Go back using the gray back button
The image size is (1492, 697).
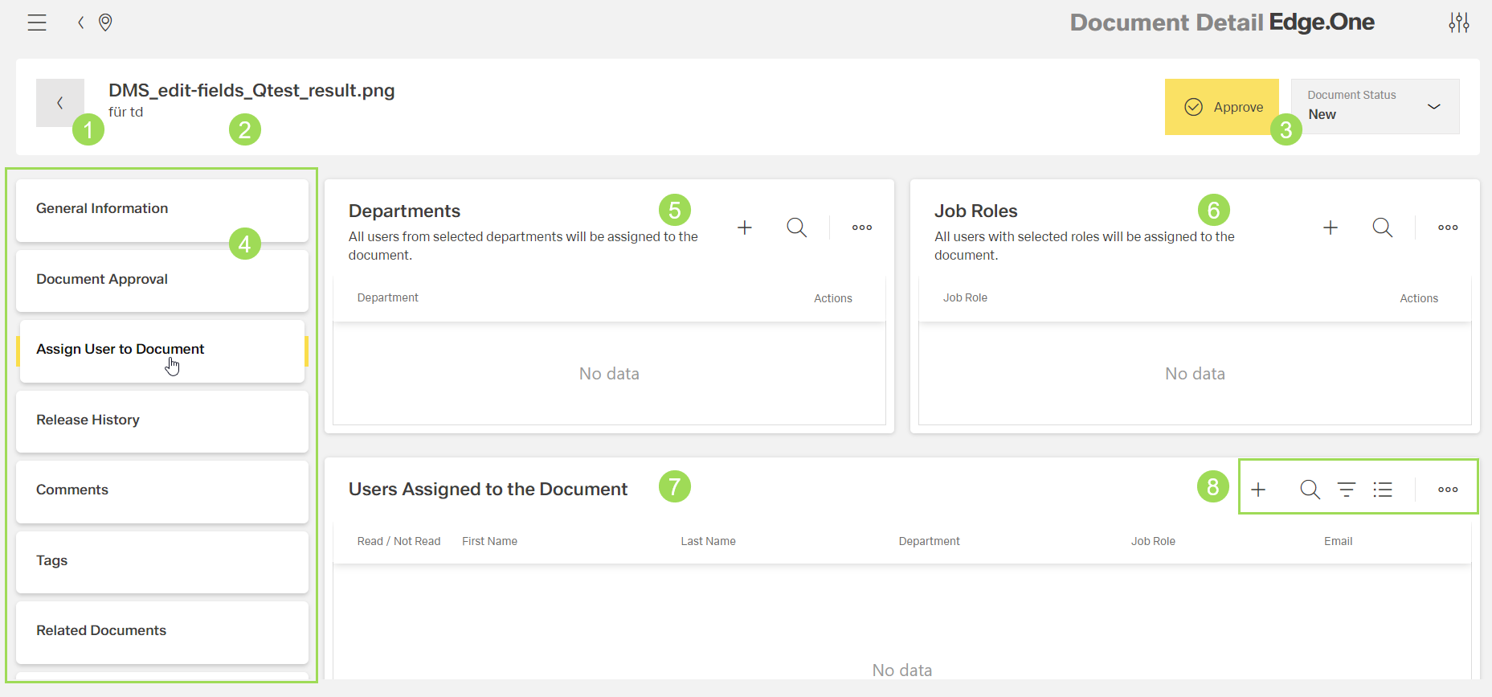coord(59,103)
